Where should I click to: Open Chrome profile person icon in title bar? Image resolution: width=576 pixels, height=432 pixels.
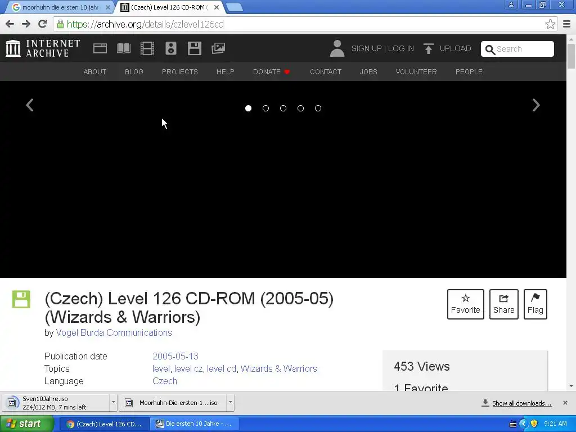click(x=511, y=4)
